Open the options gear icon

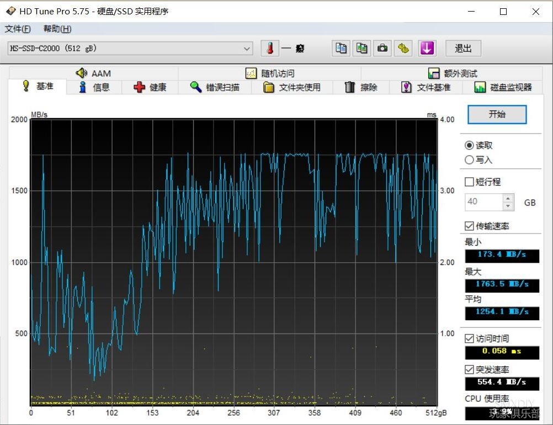coord(403,48)
